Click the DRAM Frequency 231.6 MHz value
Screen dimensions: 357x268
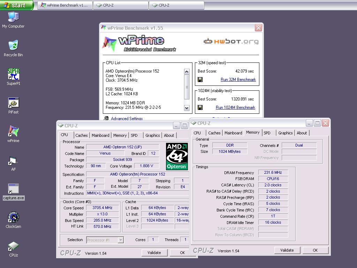(x=273, y=172)
